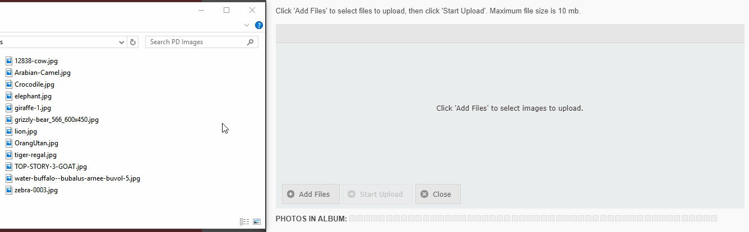The height and width of the screenshot is (232, 749).
Task: Click the Add Files button
Action: [x=311, y=194]
